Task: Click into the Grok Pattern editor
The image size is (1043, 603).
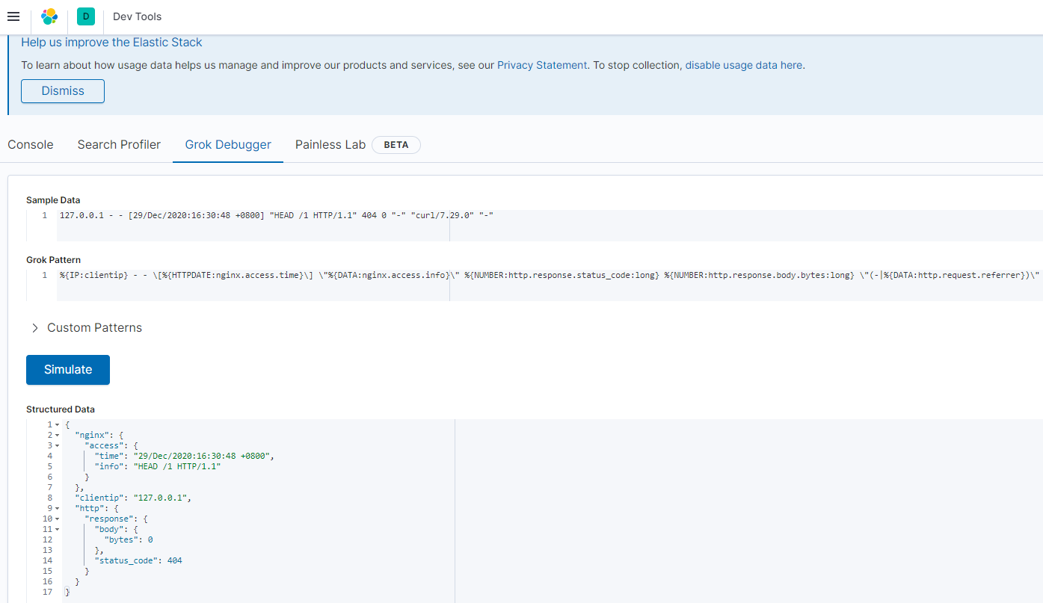Action: pos(550,285)
